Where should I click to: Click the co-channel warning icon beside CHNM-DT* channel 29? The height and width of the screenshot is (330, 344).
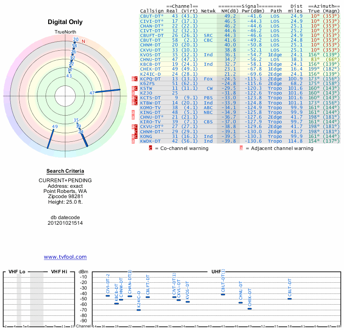(x=136, y=131)
